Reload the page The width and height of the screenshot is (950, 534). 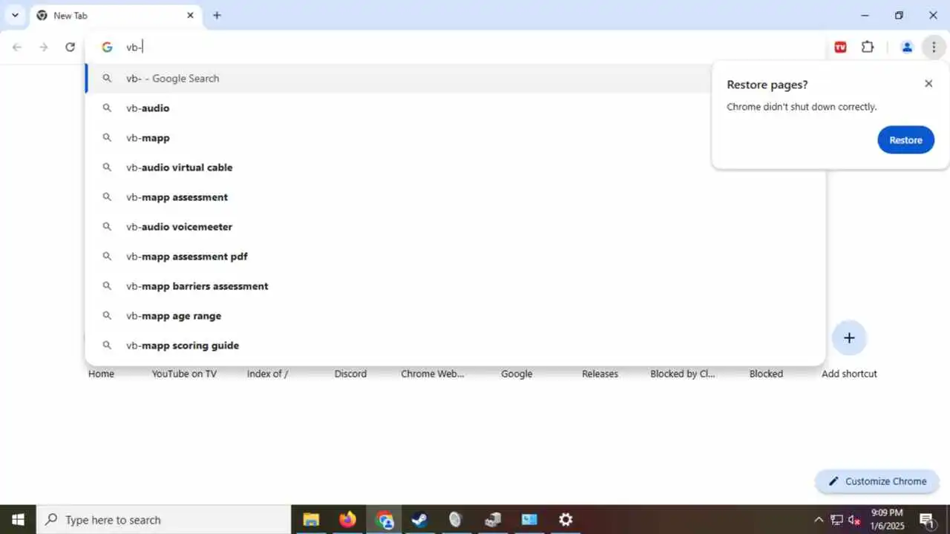[70, 47]
